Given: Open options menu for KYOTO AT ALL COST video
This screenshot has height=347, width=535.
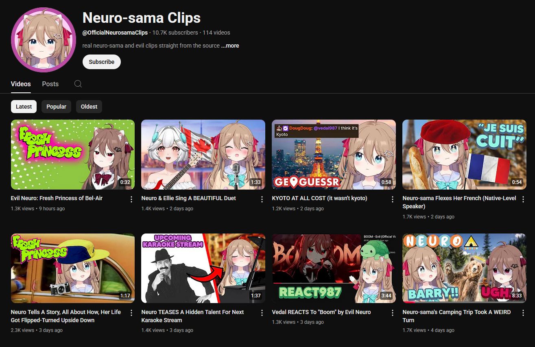Looking at the screenshot, I should [393, 199].
